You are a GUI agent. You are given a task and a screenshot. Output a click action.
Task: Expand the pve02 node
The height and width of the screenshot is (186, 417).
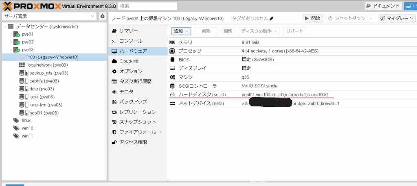click(x=11, y=42)
